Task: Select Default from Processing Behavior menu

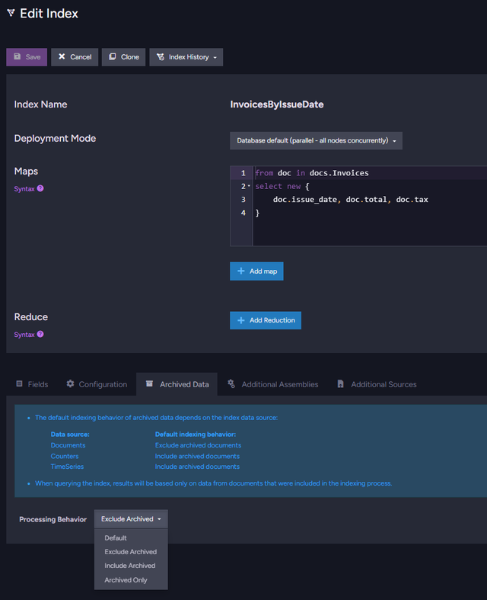Action: (x=116, y=537)
